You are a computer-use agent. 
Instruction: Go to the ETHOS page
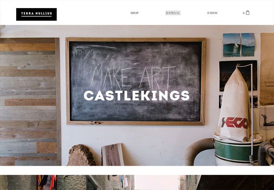click(x=212, y=13)
